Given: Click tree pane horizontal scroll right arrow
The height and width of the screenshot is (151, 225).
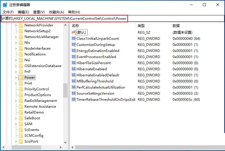Looking at the screenshot, I should pos(61,147).
